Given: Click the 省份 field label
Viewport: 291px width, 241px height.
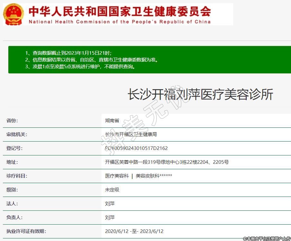Looking at the screenshot, I should click(x=12, y=121).
